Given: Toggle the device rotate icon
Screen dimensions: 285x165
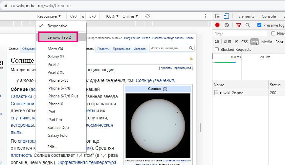Looking at the screenshot, I should pyautogui.click(x=148, y=16).
